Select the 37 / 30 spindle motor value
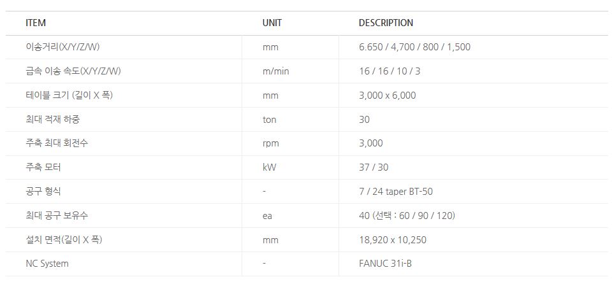 click(374, 167)
